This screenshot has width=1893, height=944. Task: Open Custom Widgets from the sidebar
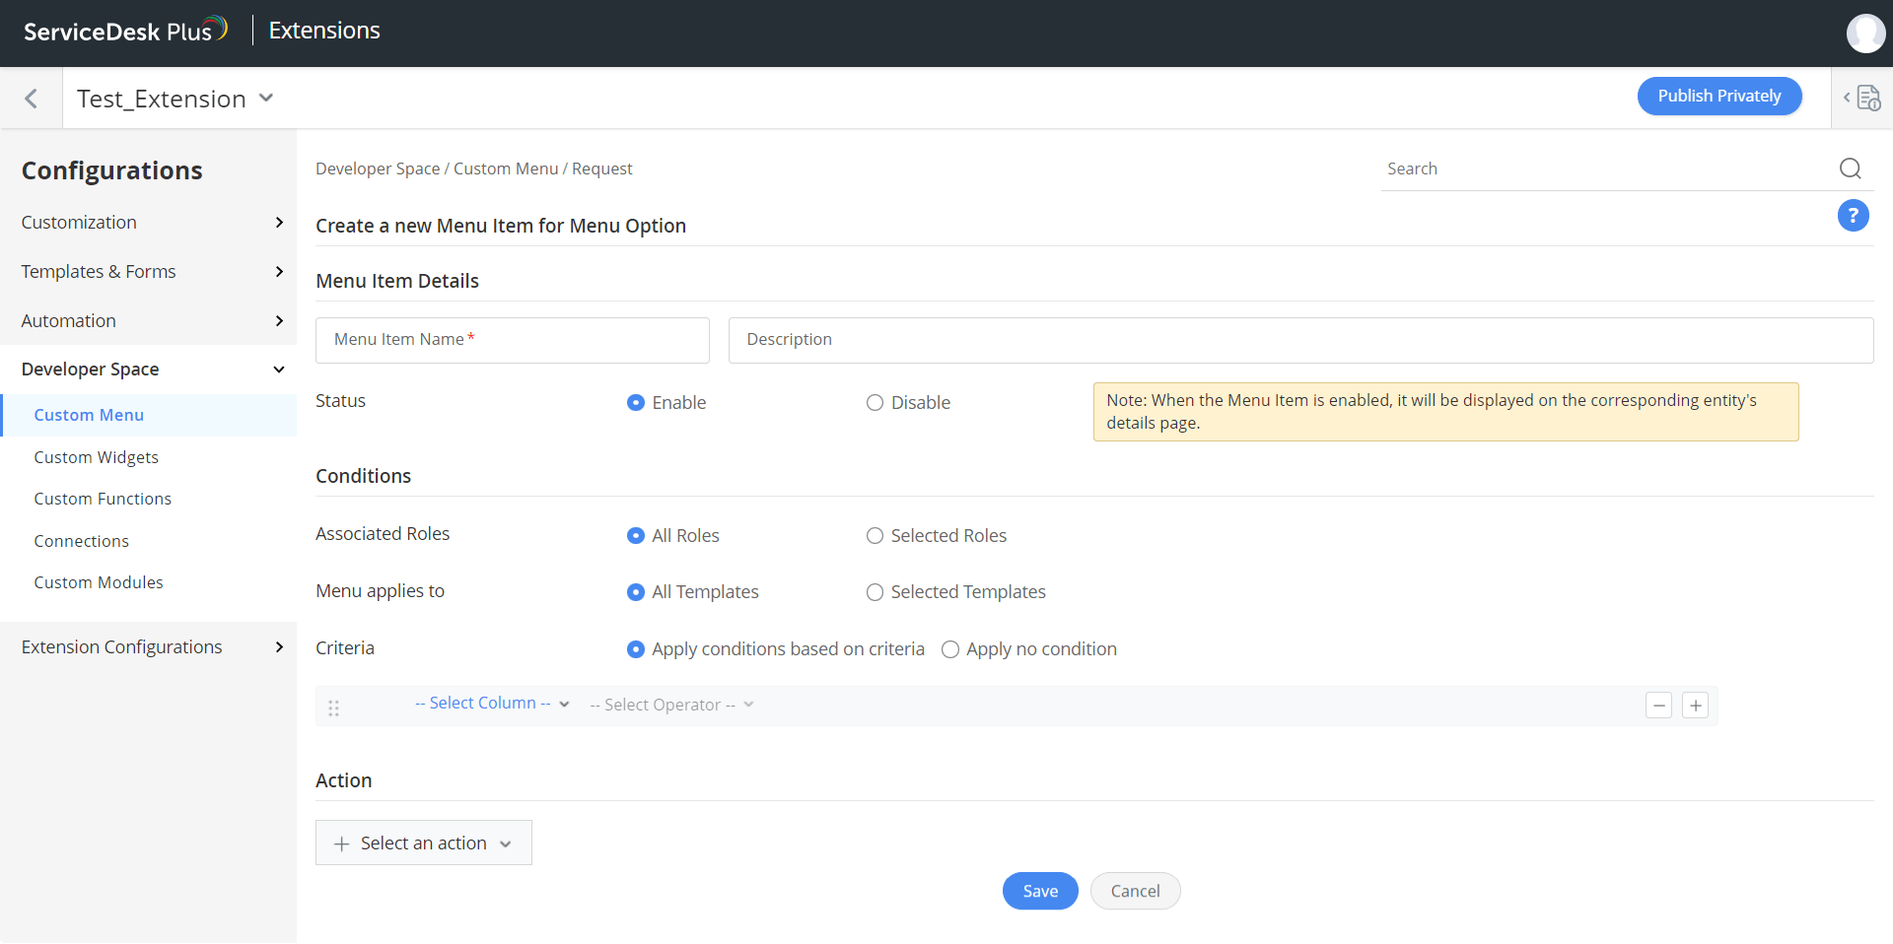coord(96,456)
